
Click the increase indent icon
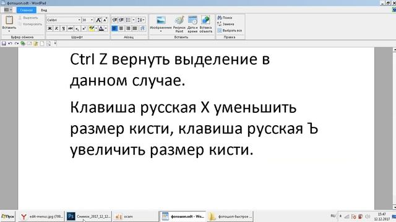click(x=121, y=20)
